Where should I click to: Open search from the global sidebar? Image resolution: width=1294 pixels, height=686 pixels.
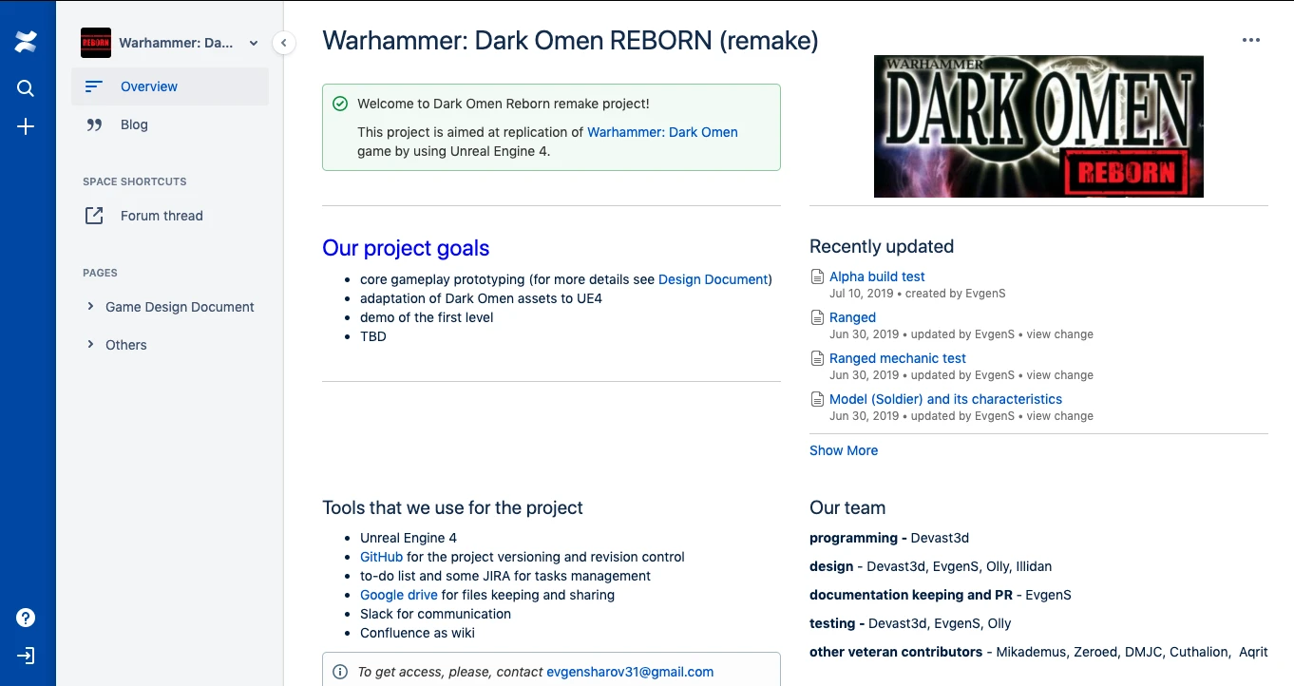pos(26,88)
